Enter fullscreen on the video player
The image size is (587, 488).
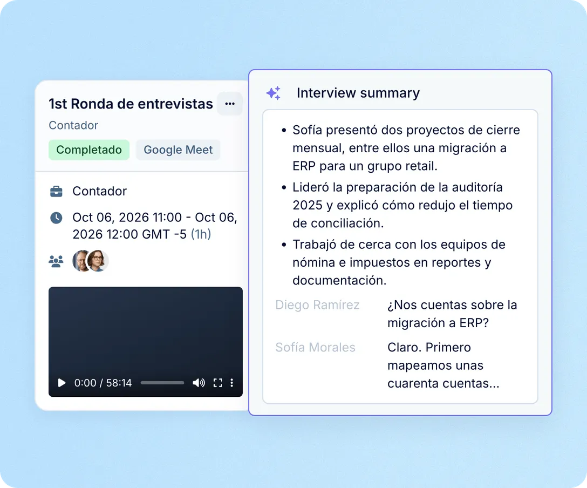tap(218, 383)
